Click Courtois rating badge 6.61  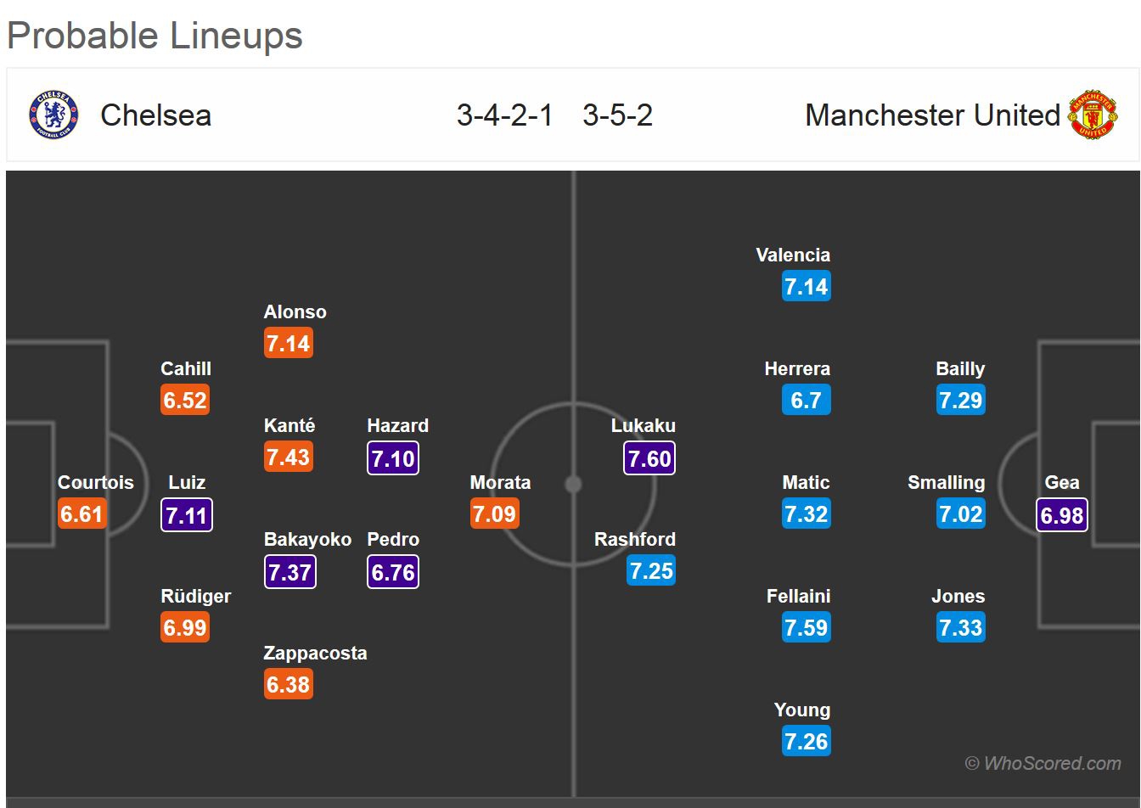[81, 514]
